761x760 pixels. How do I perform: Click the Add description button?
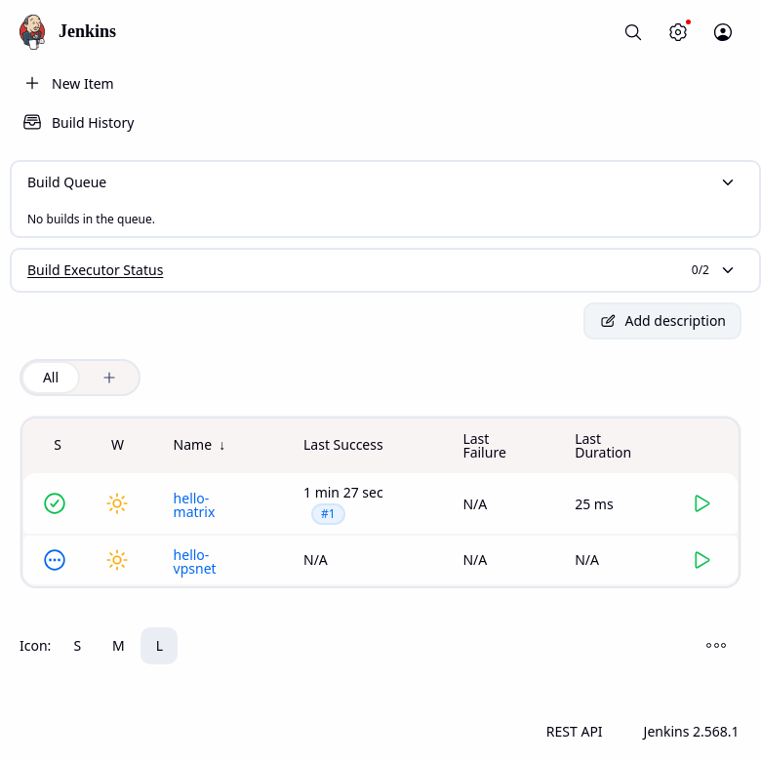click(662, 321)
